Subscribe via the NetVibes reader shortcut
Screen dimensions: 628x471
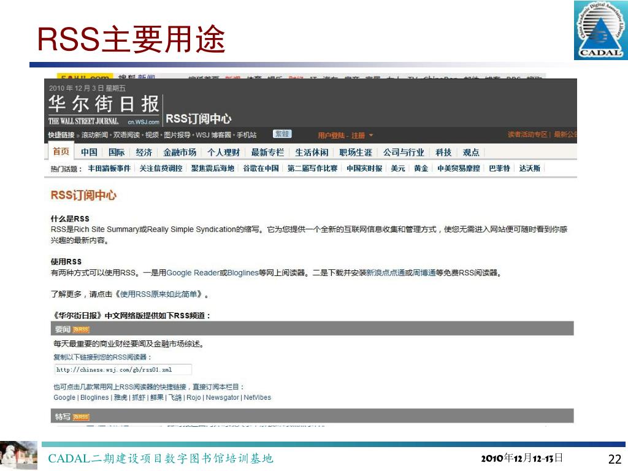click(257, 397)
